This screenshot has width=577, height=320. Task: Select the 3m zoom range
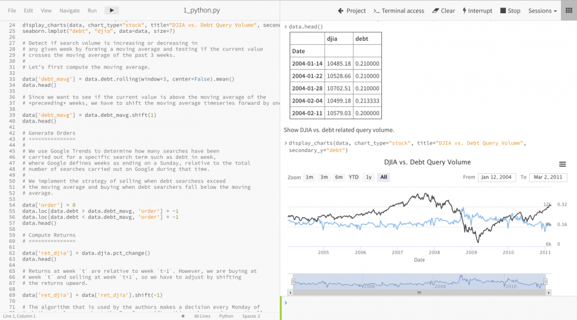[x=324, y=177]
